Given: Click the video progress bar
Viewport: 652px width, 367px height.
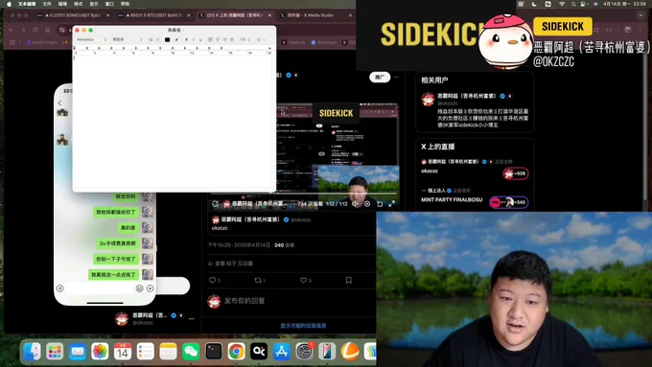Looking at the screenshot, I should point(304,195).
